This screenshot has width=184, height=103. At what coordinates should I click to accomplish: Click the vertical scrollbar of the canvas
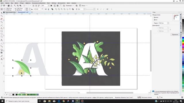point(151,51)
